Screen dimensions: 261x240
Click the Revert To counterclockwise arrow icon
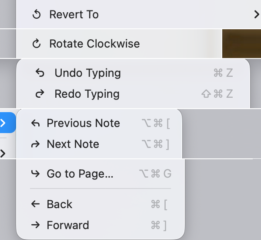click(x=37, y=14)
